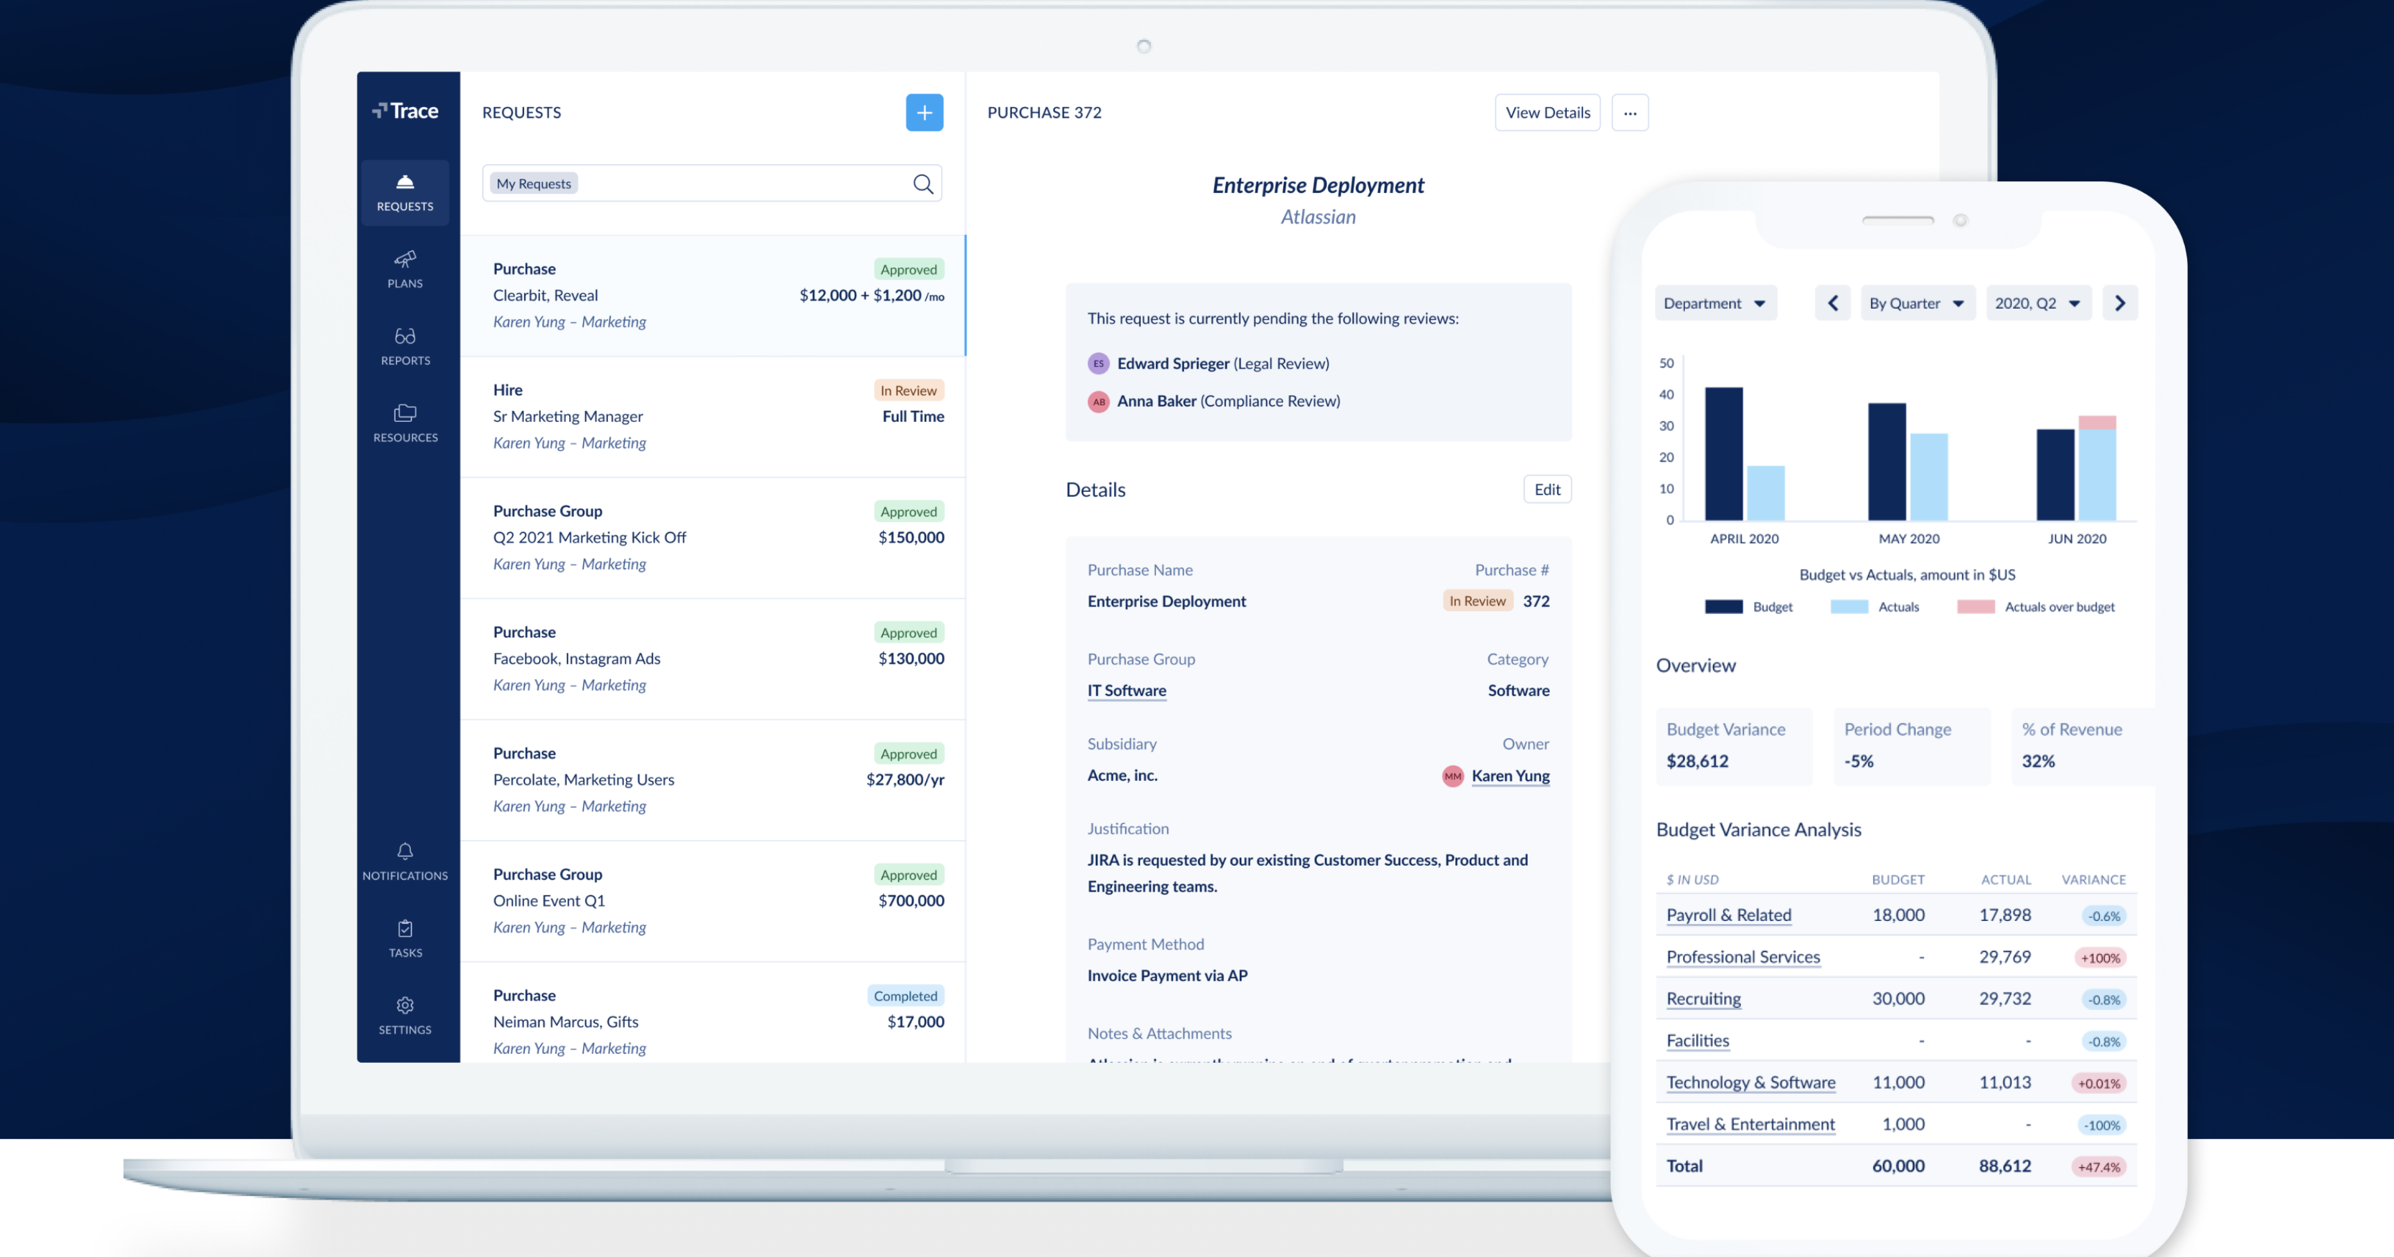
Task: Open the IT Software purchase group link
Action: [x=1126, y=690]
